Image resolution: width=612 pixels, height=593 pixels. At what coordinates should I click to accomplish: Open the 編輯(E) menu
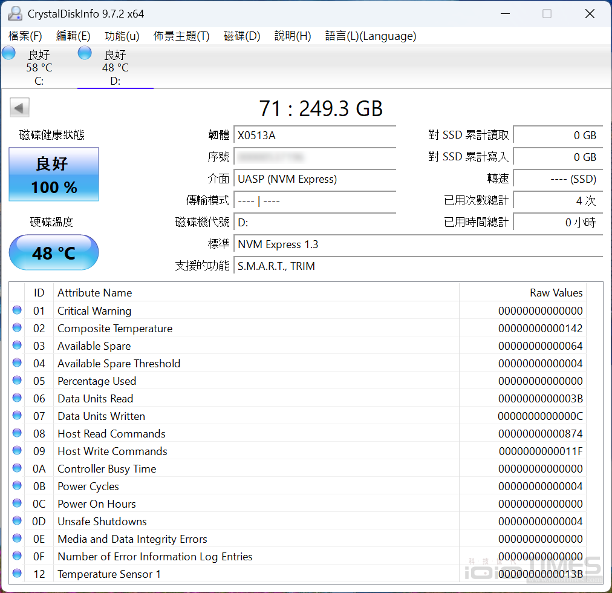(x=73, y=36)
